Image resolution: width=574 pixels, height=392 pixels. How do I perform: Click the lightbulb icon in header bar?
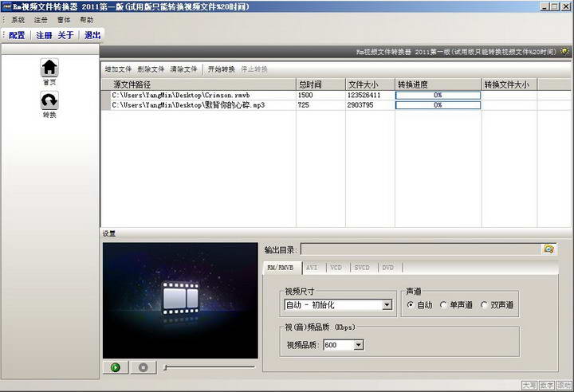[565, 52]
